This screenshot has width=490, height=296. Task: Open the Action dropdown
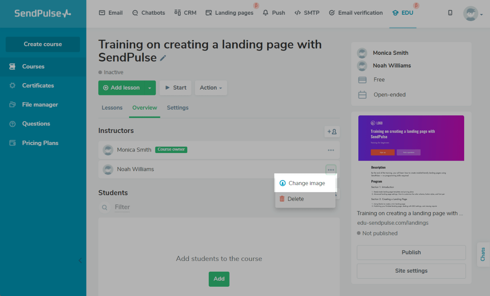(x=211, y=88)
